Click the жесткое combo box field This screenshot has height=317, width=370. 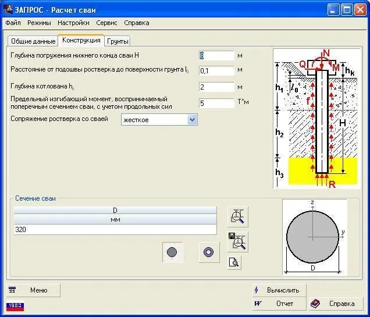(x=159, y=120)
